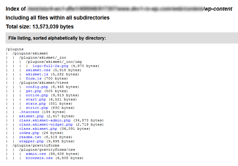Open index.php file link

(x=29, y=133)
